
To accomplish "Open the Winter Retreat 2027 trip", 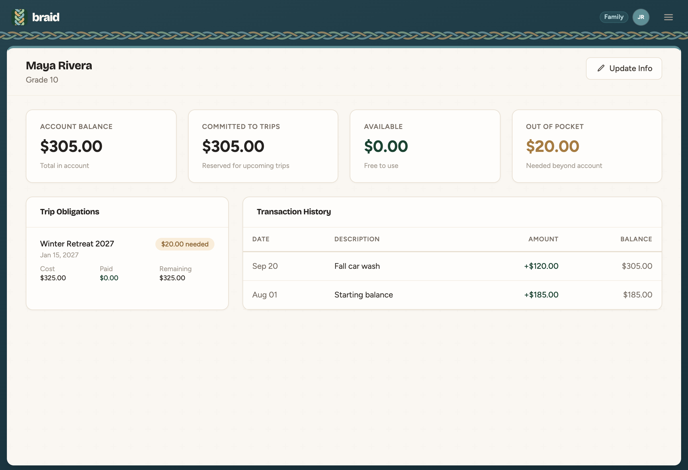I will (77, 244).
